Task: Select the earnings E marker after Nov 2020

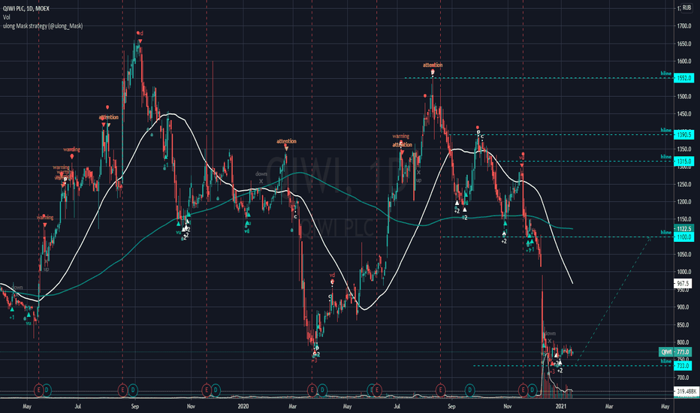Action: point(523,390)
